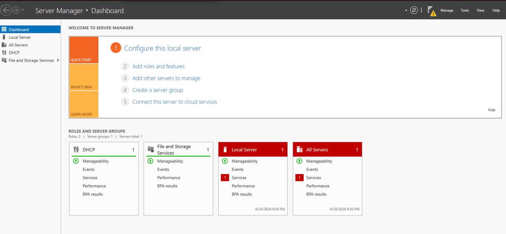The image size is (506, 234).
Task: Select Local Server in the sidebar
Action: [x=20, y=37]
